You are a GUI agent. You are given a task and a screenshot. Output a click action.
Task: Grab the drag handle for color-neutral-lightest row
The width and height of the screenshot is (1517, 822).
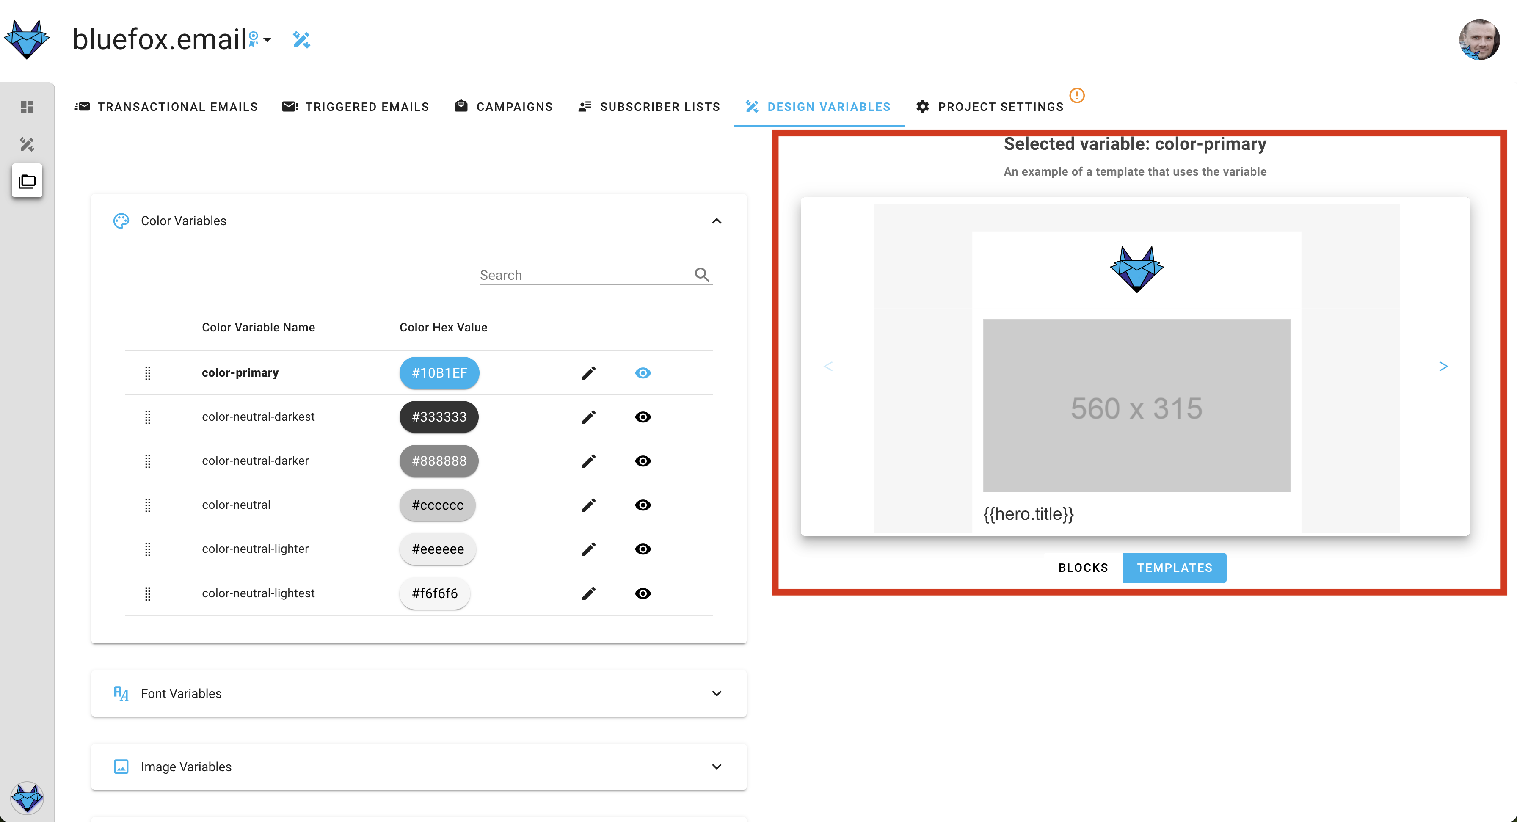tap(148, 593)
